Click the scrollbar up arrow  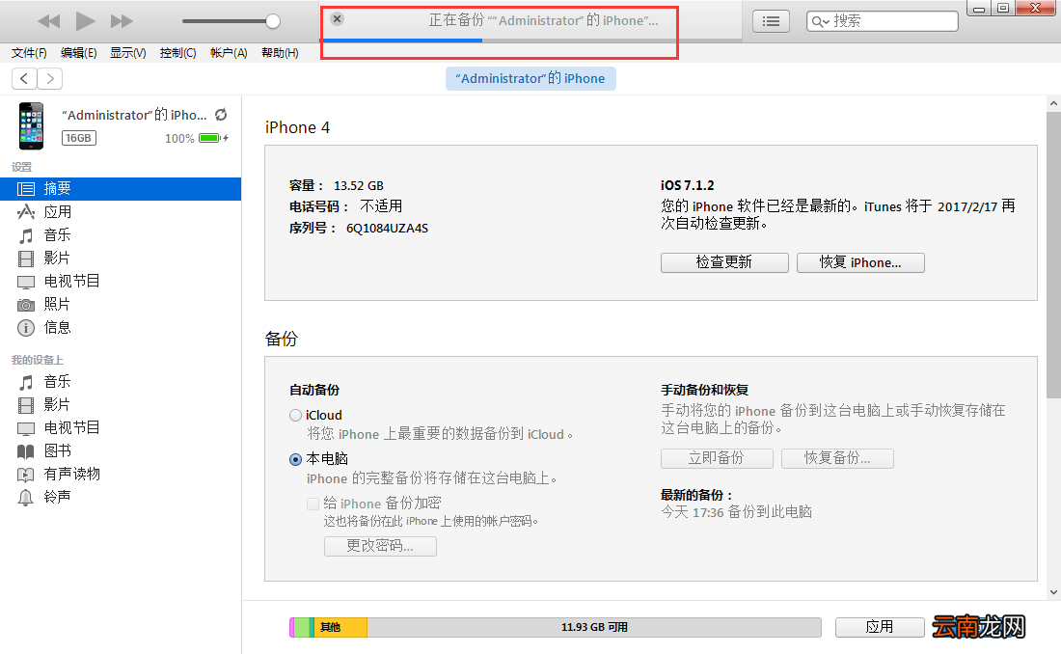click(x=1053, y=103)
